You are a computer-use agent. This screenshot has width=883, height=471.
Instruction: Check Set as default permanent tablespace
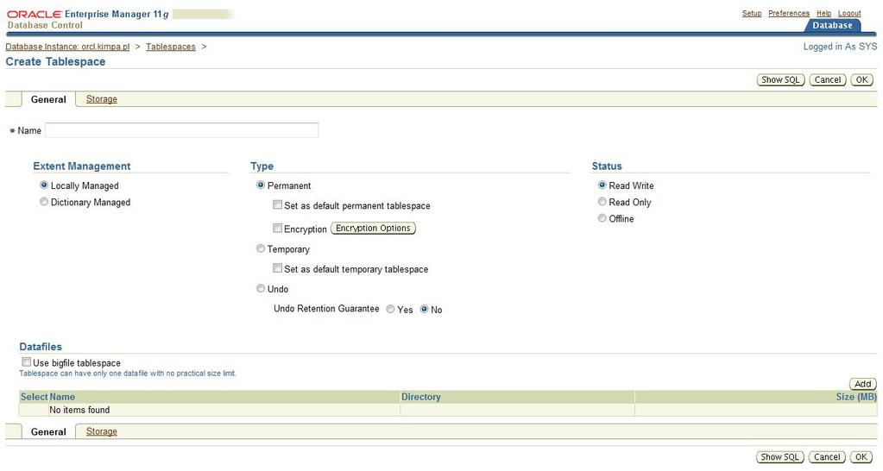tap(277, 204)
